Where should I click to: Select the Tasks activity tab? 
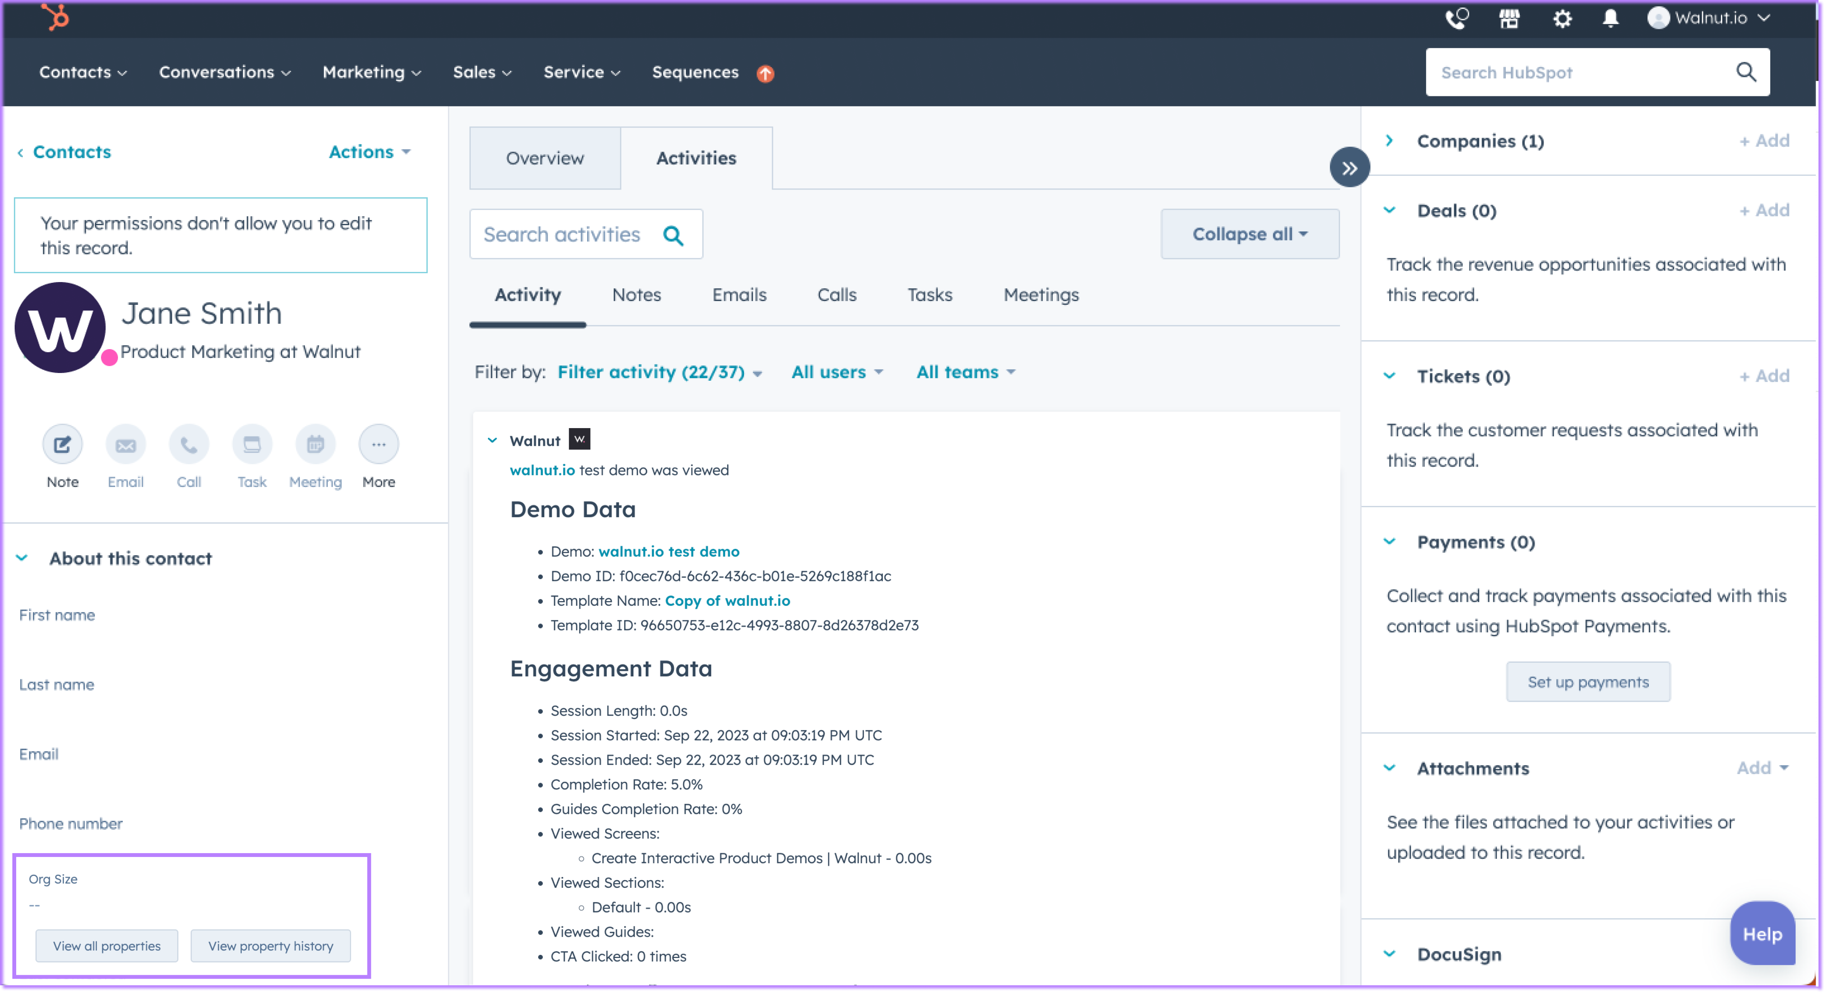click(929, 295)
